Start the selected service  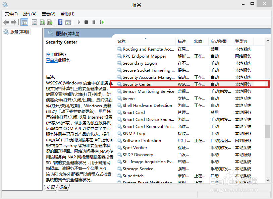tap(78, 22)
